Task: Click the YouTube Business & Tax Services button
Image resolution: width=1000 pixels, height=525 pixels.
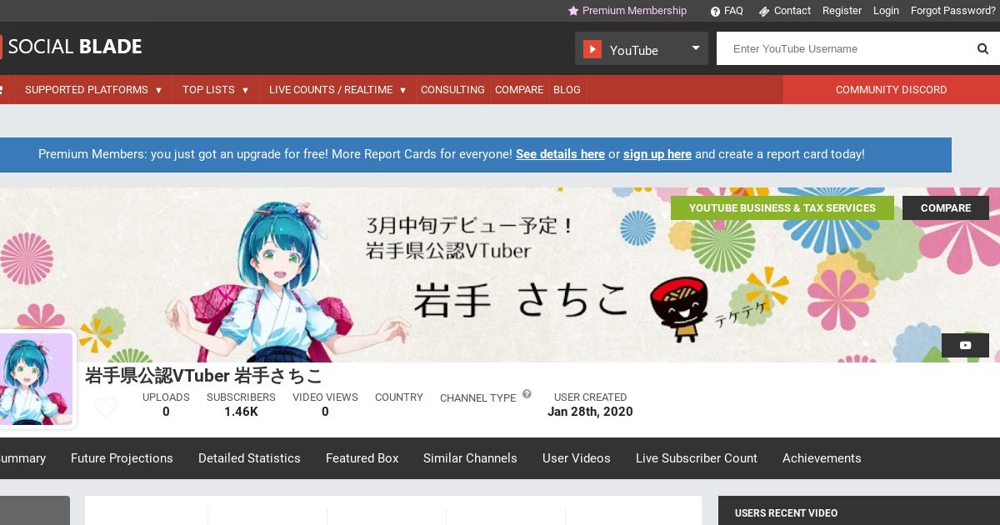Action: click(x=782, y=207)
